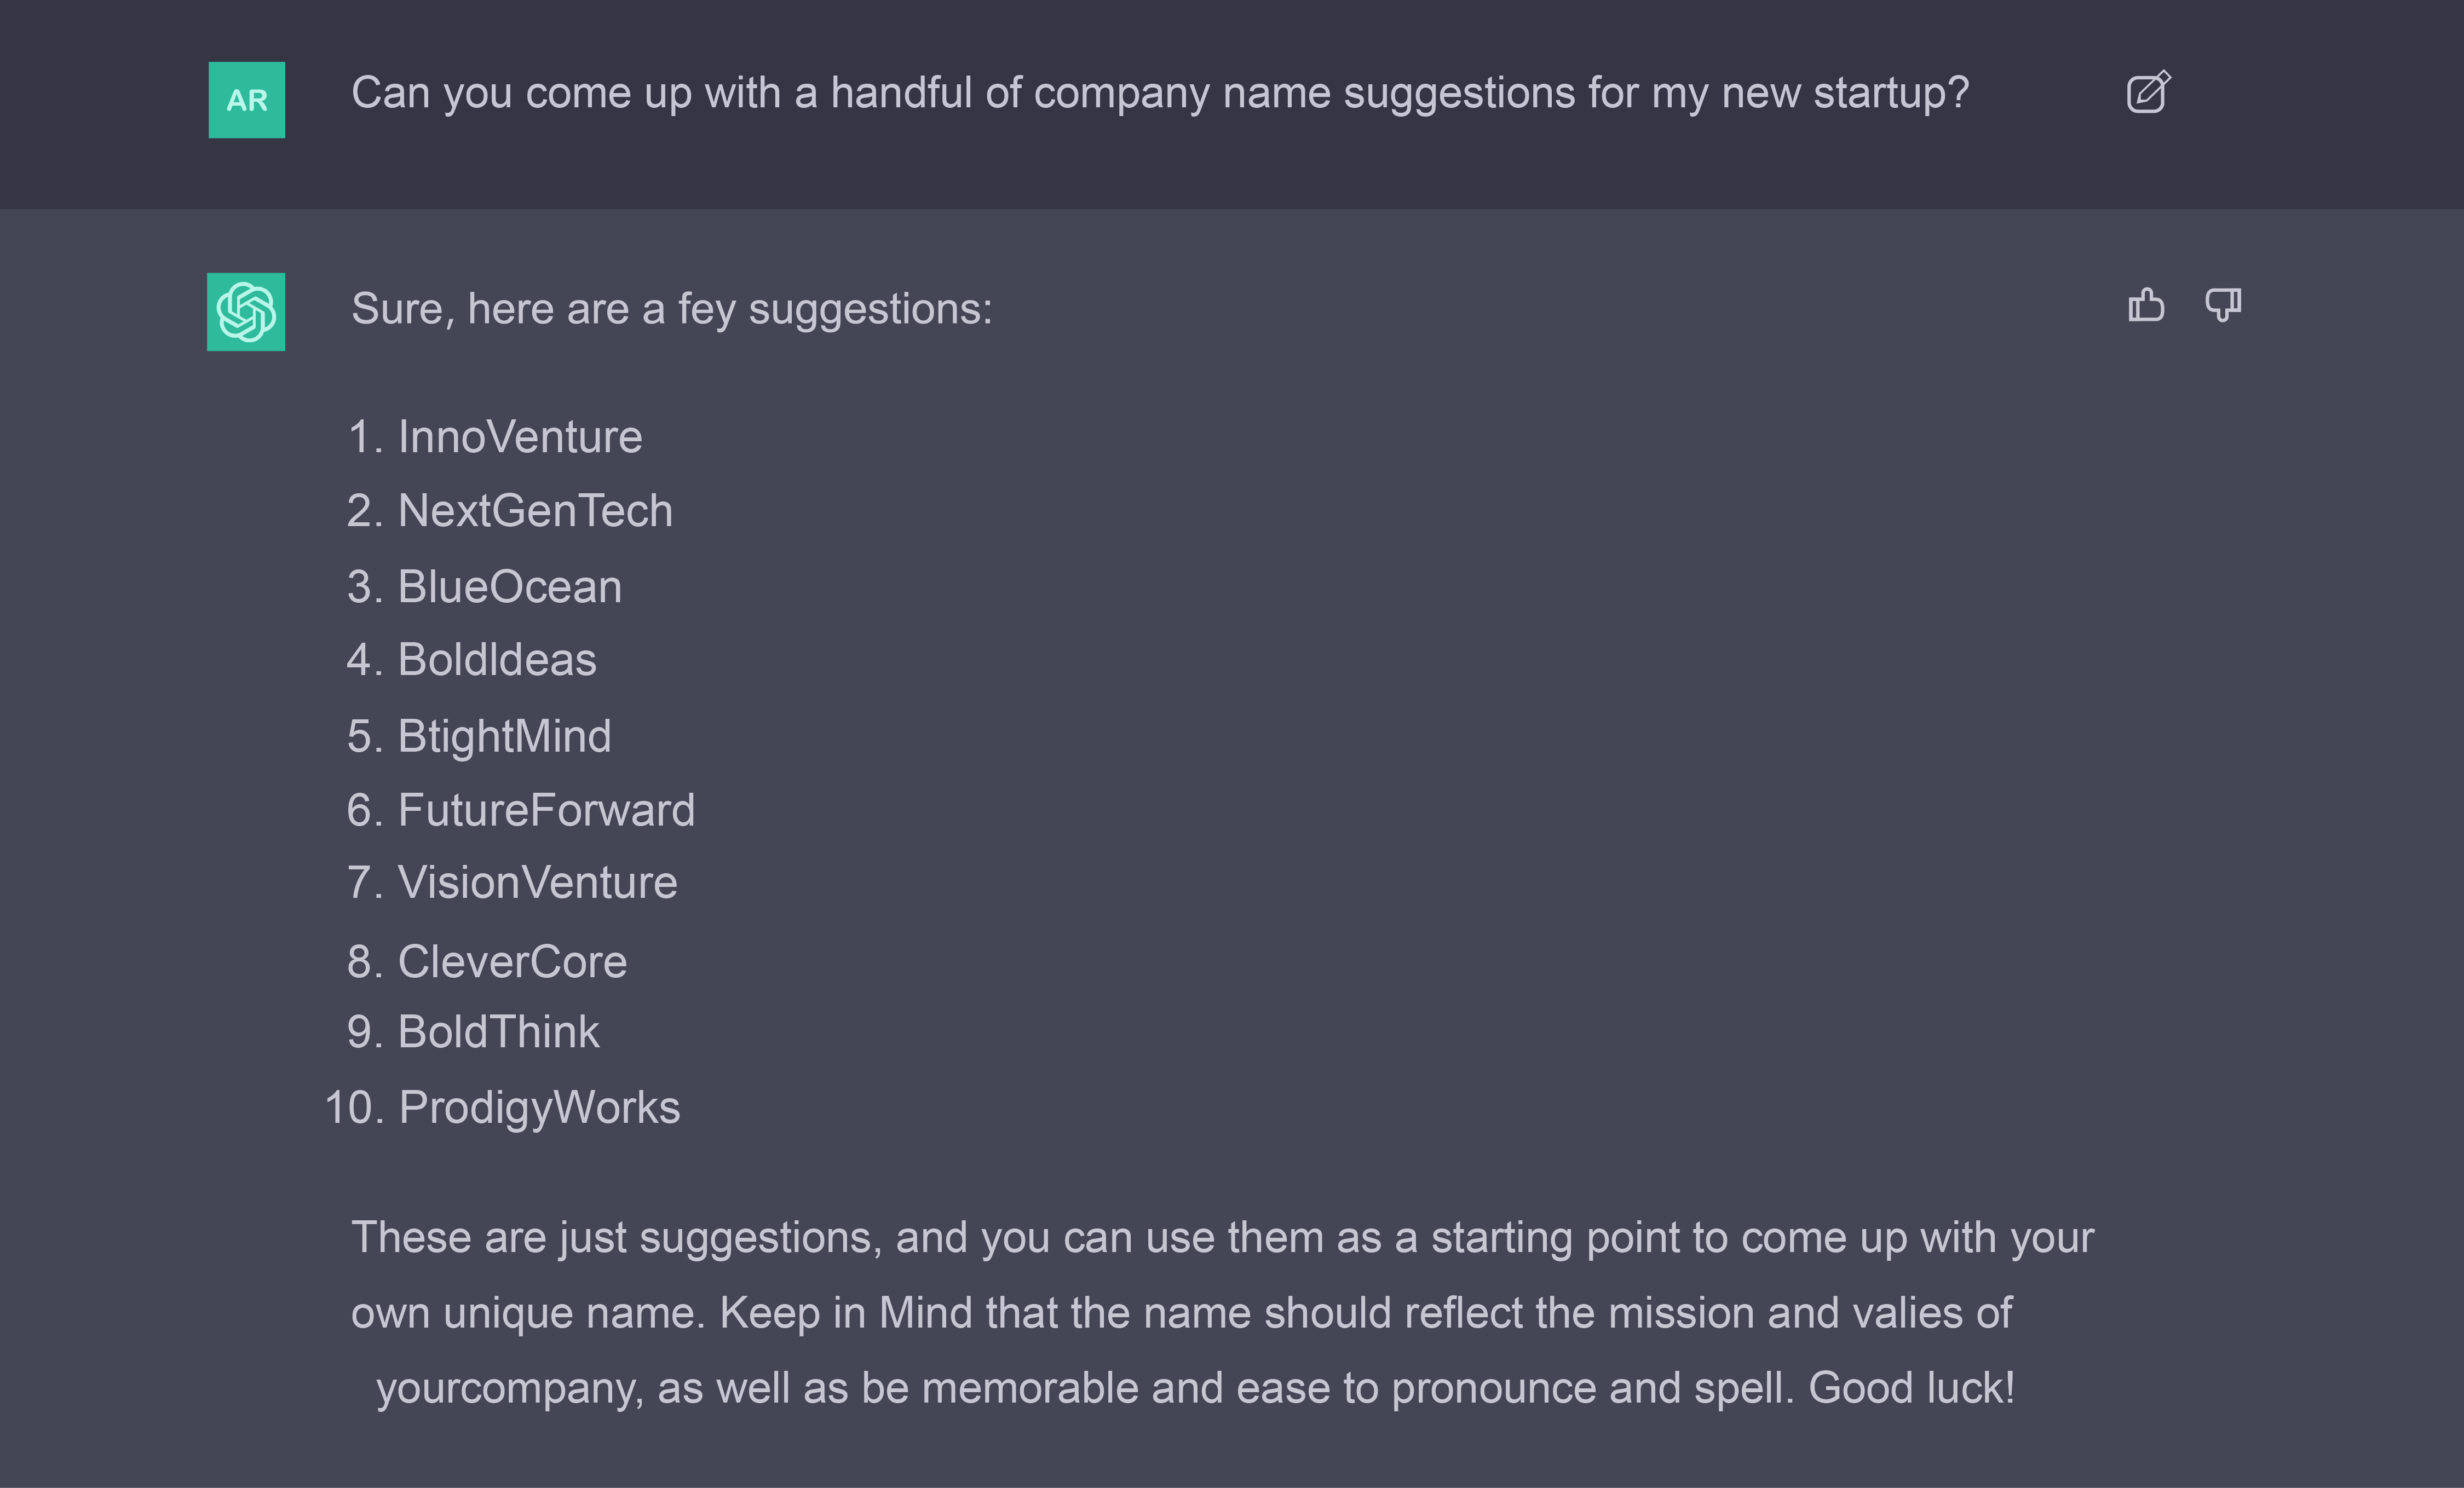The width and height of the screenshot is (2464, 1488).
Task: Click list item VisionVenture
Action: pos(537,883)
